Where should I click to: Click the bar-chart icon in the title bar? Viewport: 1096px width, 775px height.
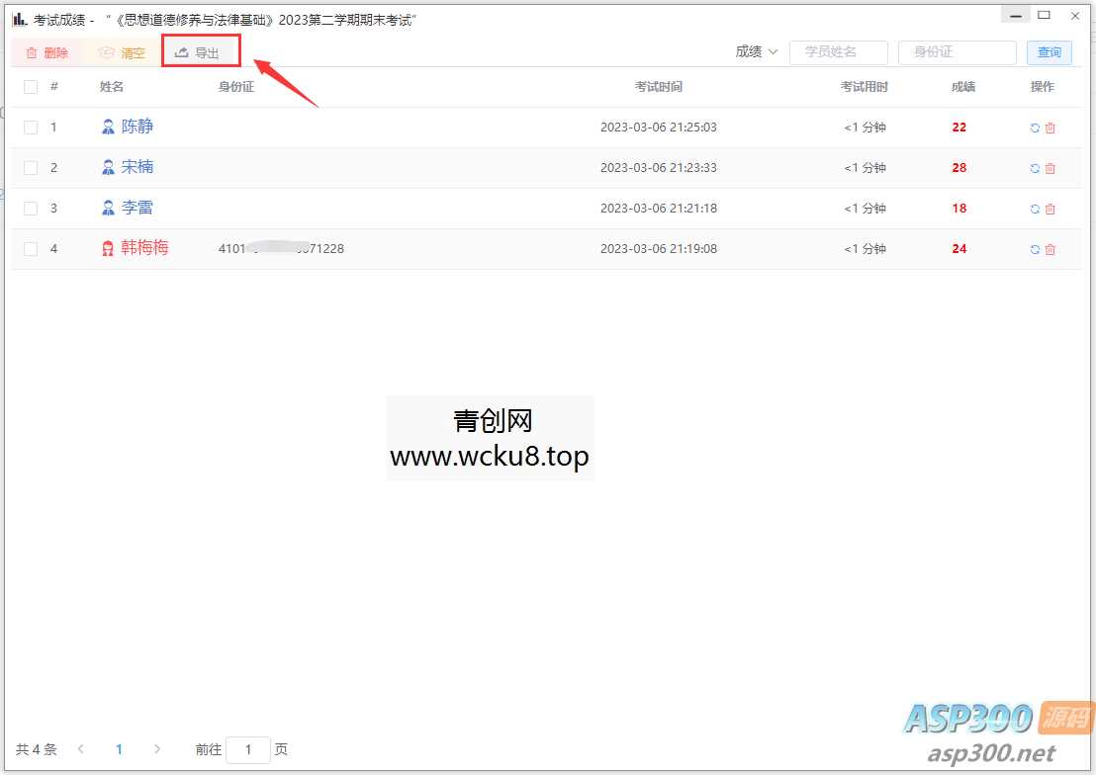[x=20, y=18]
